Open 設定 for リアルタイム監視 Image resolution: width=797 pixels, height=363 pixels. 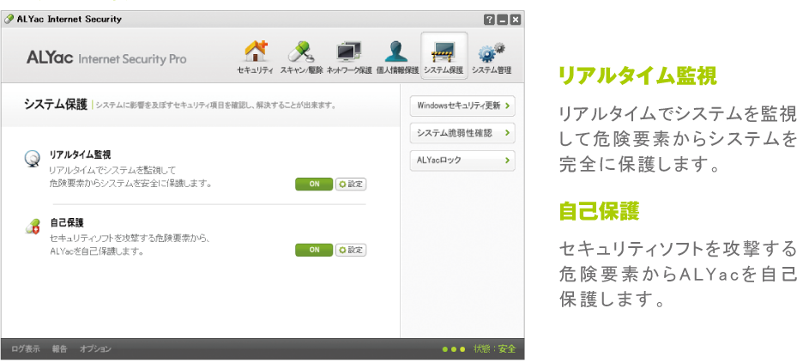[x=351, y=184]
